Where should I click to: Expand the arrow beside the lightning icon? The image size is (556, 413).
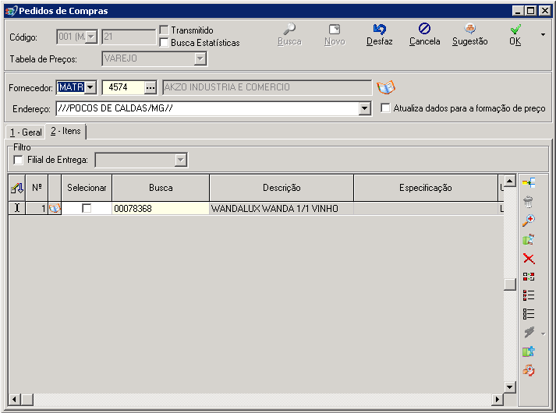pos(544,334)
